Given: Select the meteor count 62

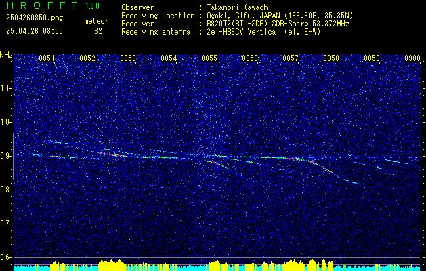Looking at the screenshot, I should click(x=98, y=31).
